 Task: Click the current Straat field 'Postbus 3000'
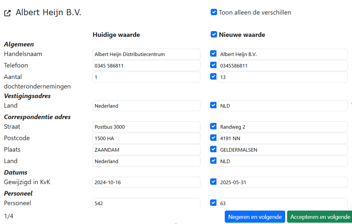[146, 127]
